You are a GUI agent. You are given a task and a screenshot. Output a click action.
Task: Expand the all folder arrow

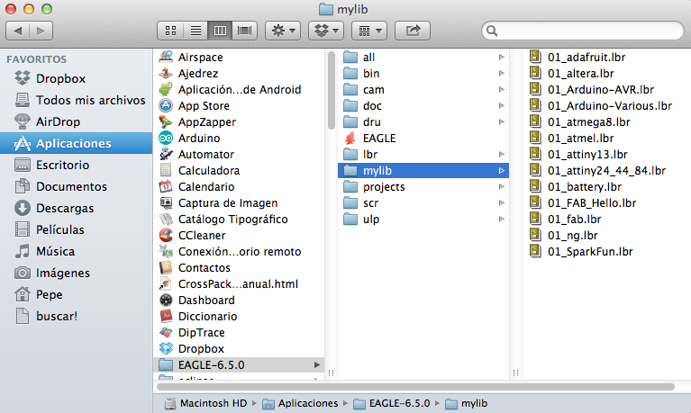pyautogui.click(x=502, y=57)
